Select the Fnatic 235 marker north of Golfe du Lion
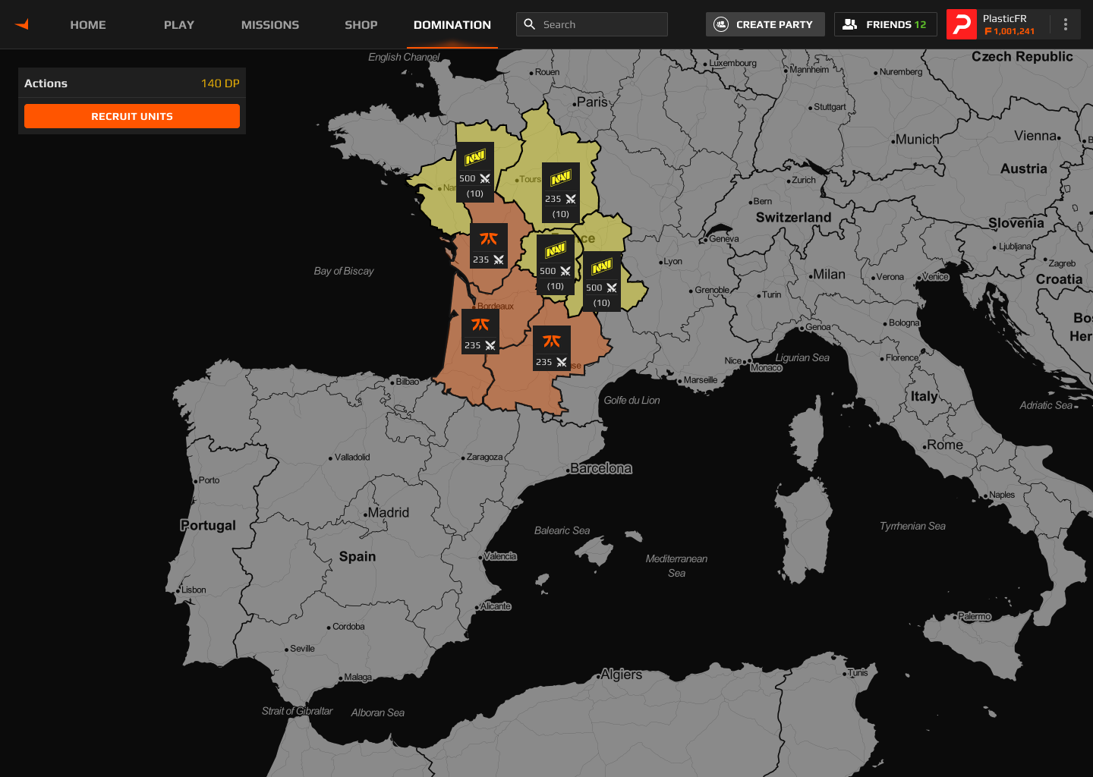 click(552, 348)
